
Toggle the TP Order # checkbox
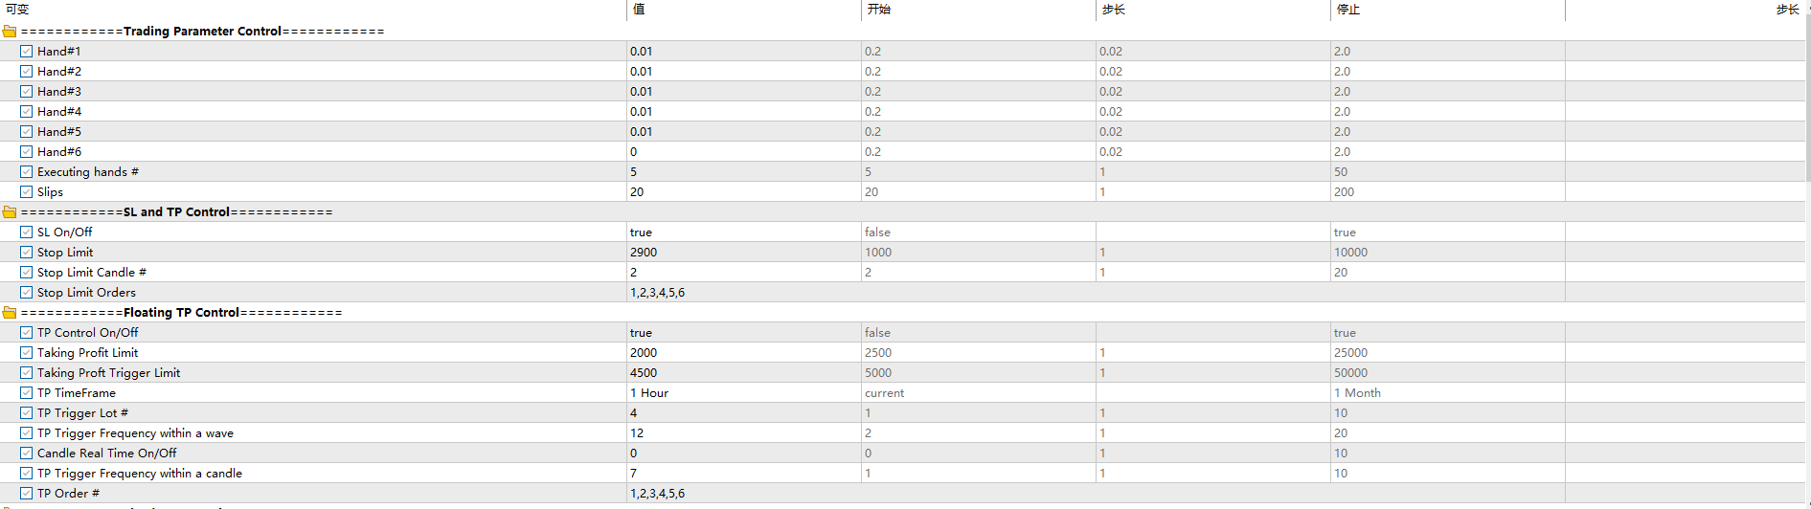click(27, 494)
